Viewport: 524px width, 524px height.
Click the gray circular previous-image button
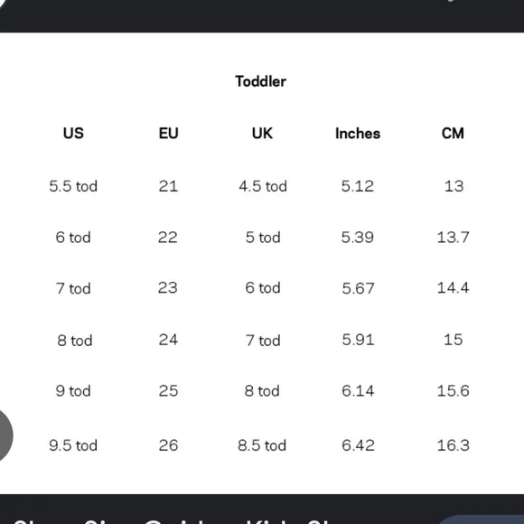[x=4, y=435]
